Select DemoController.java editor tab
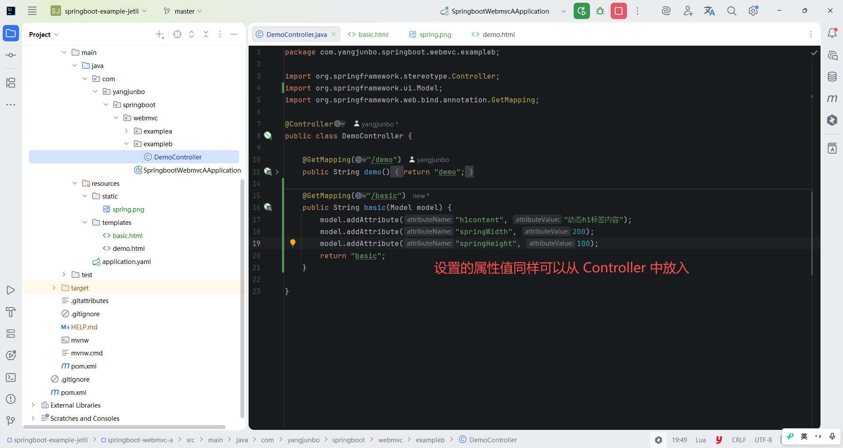 (296, 34)
